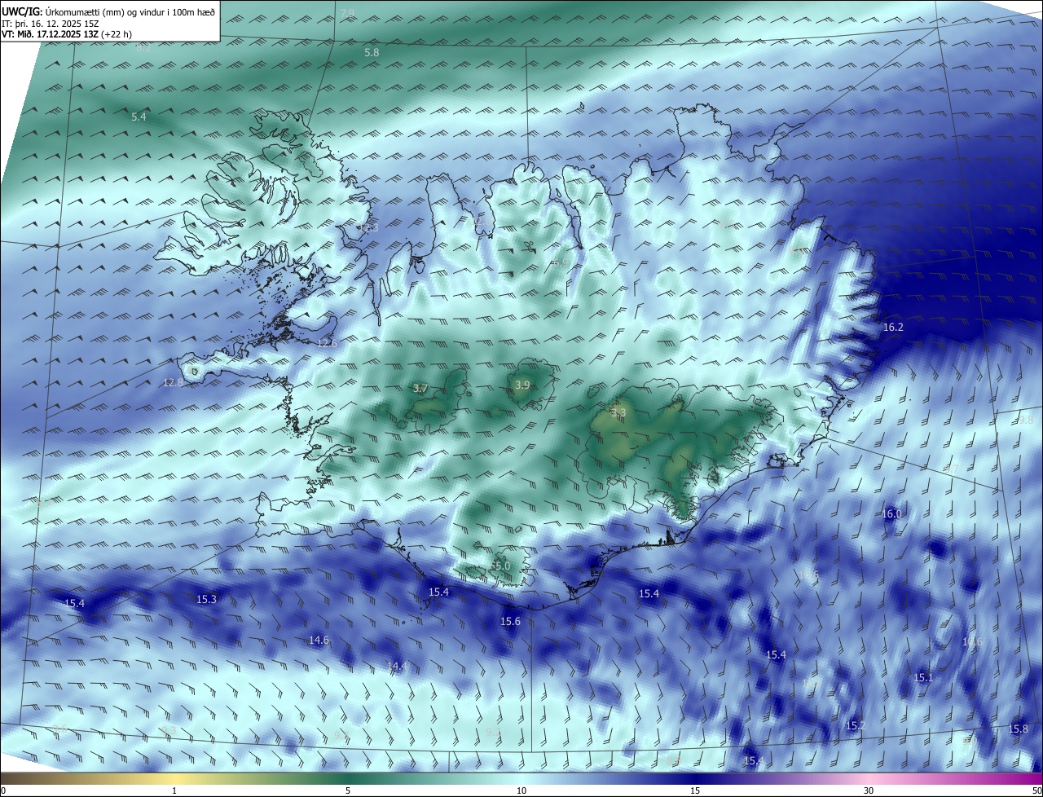Click the 14.4 value label
The height and width of the screenshot is (797, 1043).
click(397, 667)
